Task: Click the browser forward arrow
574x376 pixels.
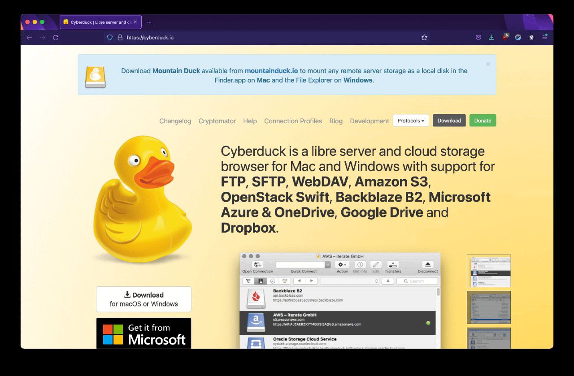Action: [43, 38]
